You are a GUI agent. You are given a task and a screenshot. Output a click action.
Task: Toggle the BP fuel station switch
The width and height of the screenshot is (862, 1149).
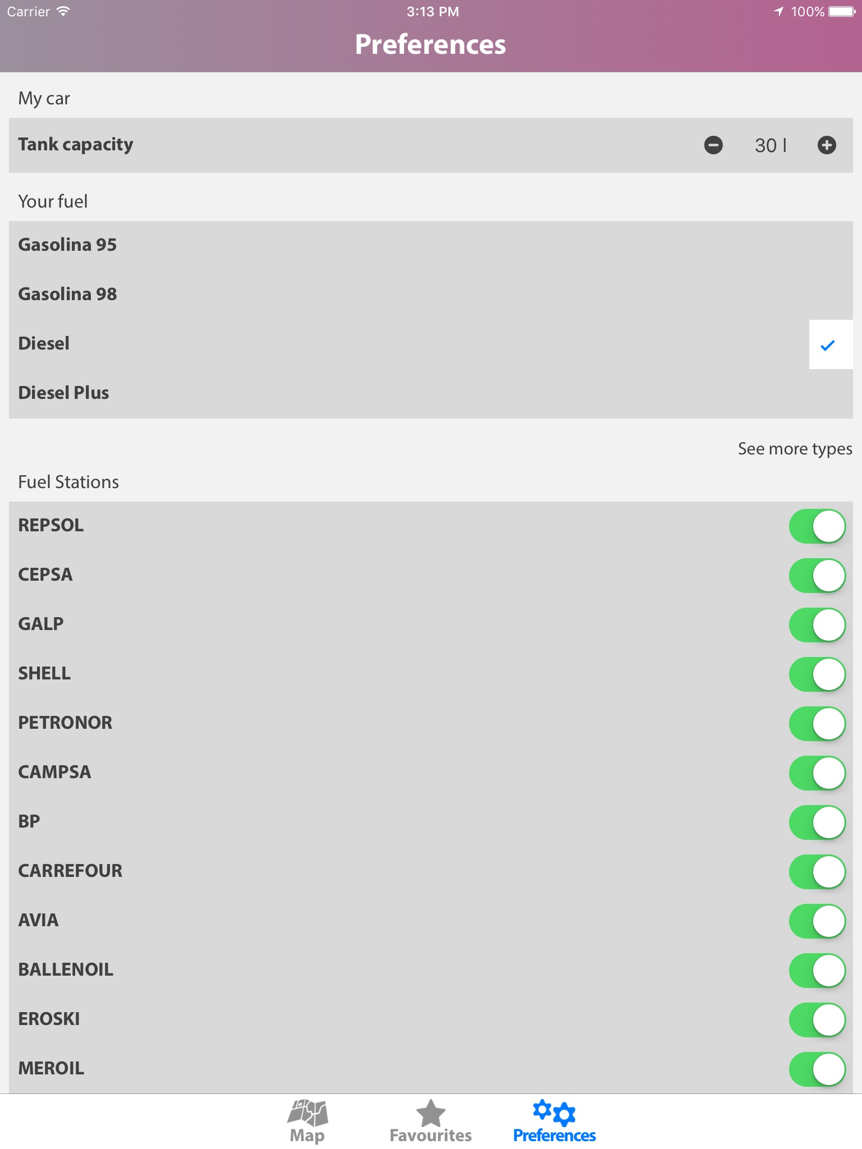tap(817, 822)
